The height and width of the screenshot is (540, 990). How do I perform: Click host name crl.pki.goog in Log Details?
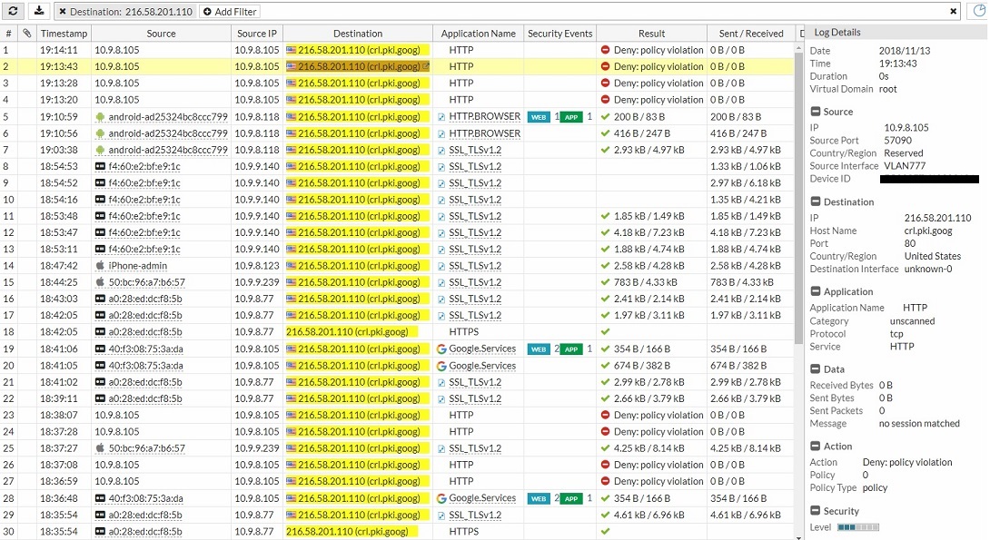click(928, 231)
